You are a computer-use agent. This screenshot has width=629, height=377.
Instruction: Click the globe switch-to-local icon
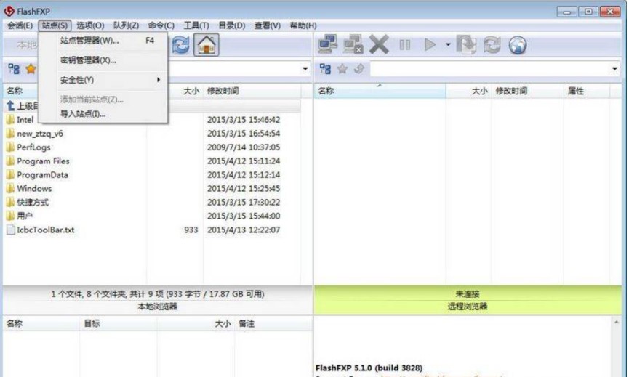click(x=518, y=45)
